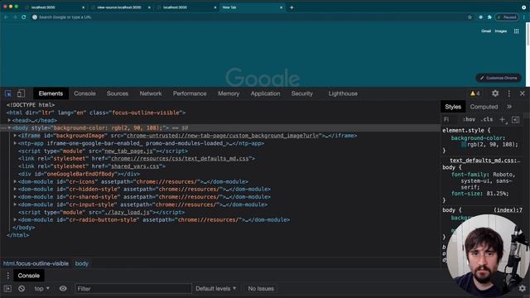Clear the console with the clear icon
This screenshot has height=298, width=530.
pyautogui.click(x=22, y=289)
